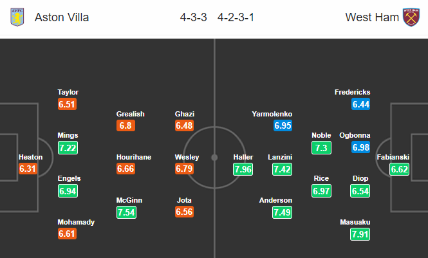428x258 pixels.
Task: Open Wesley's 6.79 rating badge
Action: point(184,169)
